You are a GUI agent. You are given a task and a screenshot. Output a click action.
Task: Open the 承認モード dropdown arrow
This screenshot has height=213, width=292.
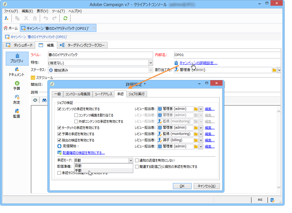click(131, 160)
